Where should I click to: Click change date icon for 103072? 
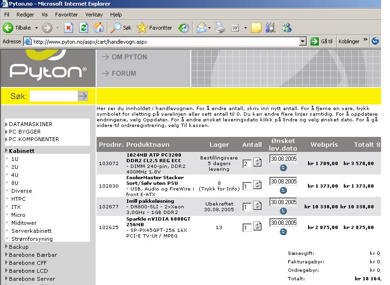click(x=283, y=168)
